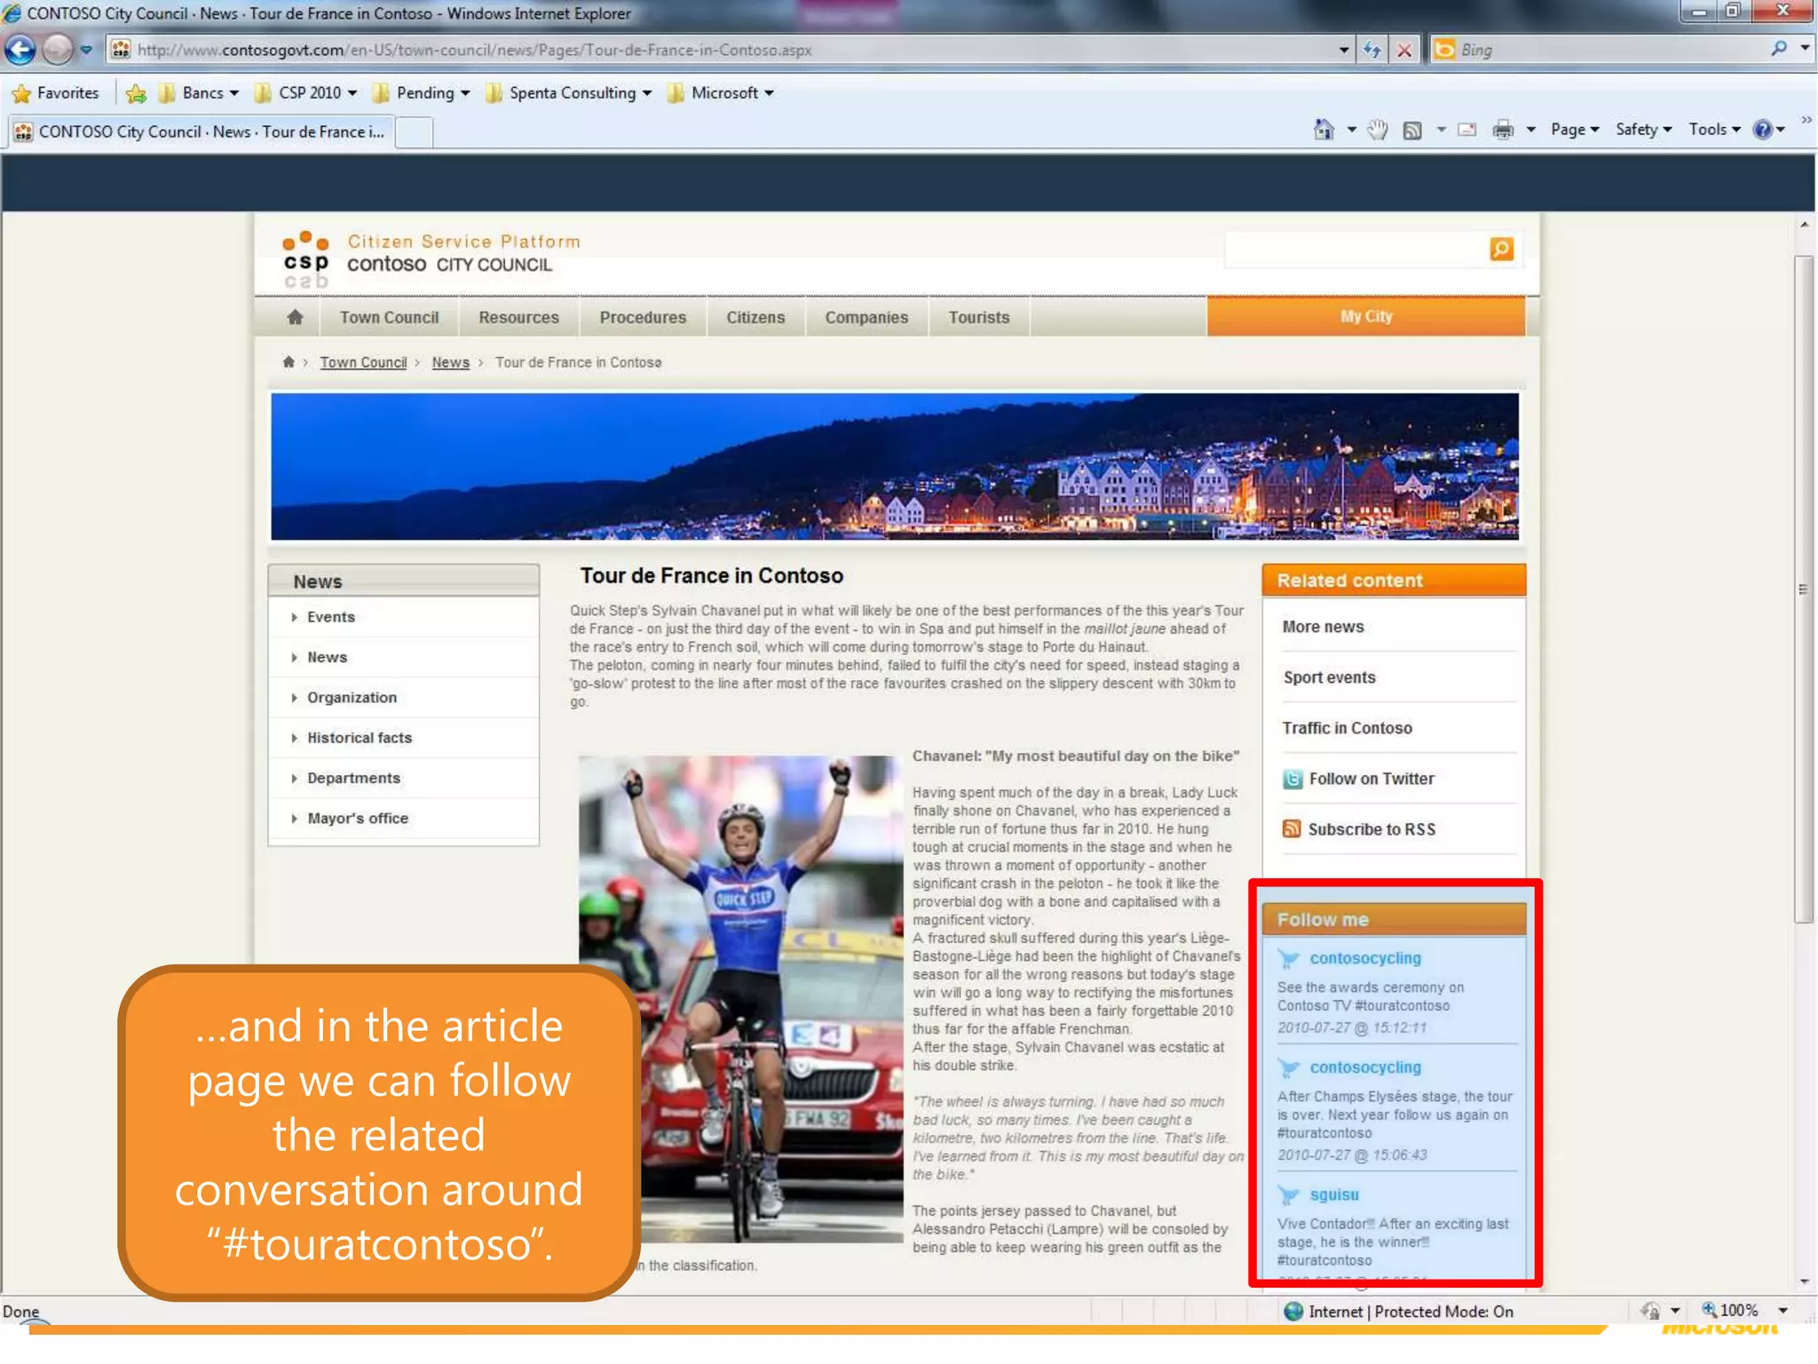Click the IE Forward arrow button

tap(59, 50)
